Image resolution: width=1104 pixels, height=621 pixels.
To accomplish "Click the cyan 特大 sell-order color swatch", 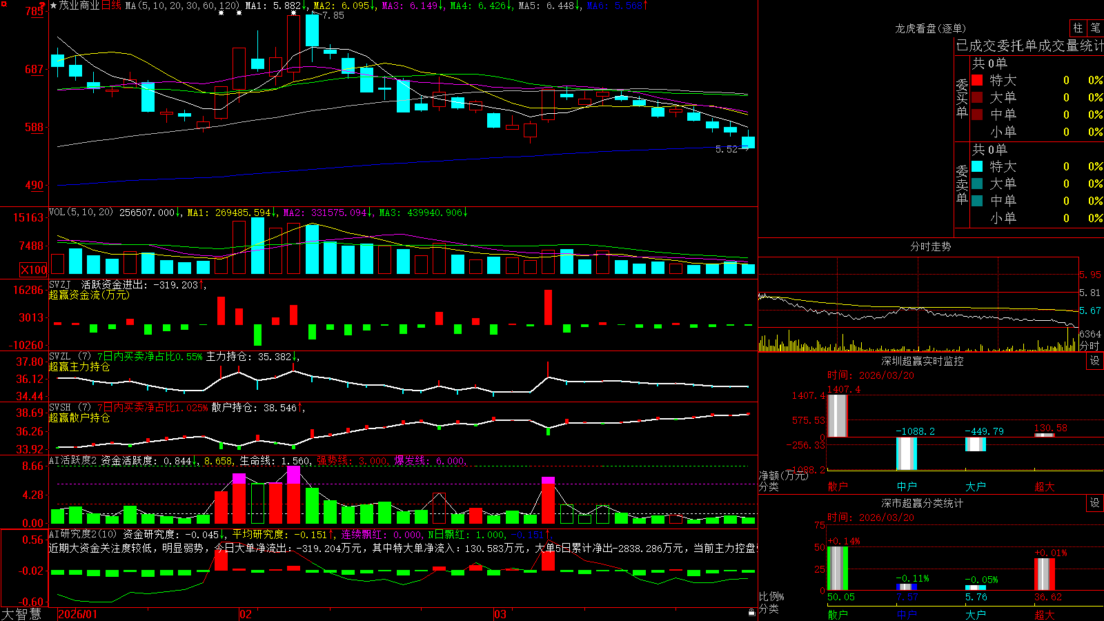I will (x=977, y=166).
